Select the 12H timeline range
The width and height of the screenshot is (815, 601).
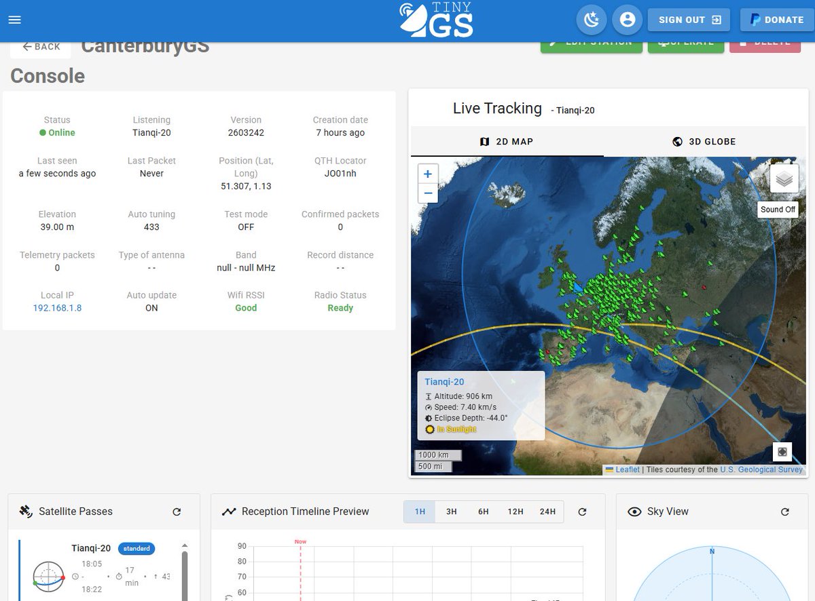click(515, 511)
